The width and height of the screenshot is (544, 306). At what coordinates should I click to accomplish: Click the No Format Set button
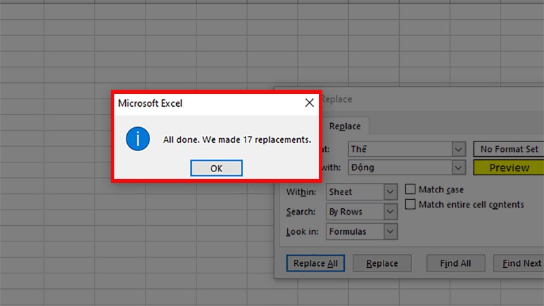point(509,149)
